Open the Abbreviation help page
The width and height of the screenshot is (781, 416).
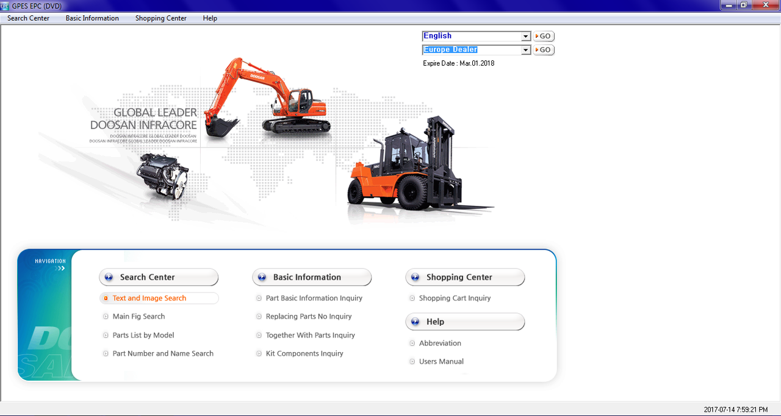click(x=440, y=344)
